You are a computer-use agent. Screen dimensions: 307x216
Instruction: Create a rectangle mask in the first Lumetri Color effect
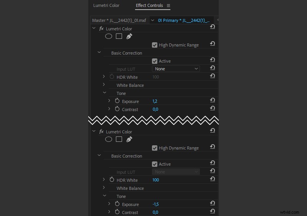pyautogui.click(x=119, y=36)
